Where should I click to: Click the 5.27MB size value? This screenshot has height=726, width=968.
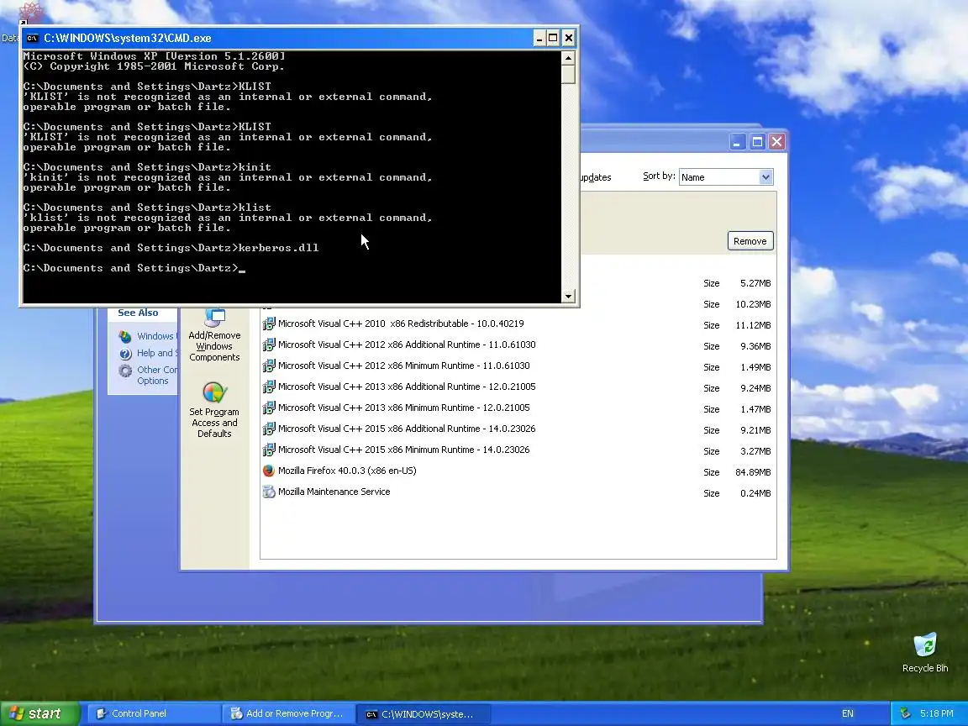point(755,283)
